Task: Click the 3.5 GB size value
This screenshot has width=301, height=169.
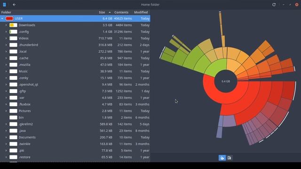Action: pyautogui.click(x=107, y=25)
